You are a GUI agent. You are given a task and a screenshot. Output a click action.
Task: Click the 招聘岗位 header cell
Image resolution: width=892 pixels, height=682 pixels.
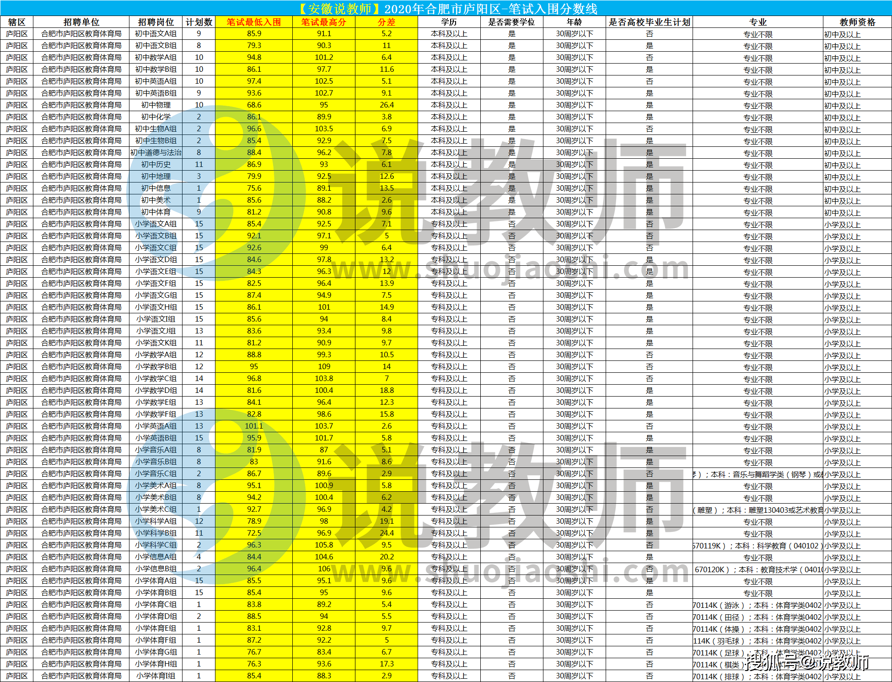[x=156, y=22]
